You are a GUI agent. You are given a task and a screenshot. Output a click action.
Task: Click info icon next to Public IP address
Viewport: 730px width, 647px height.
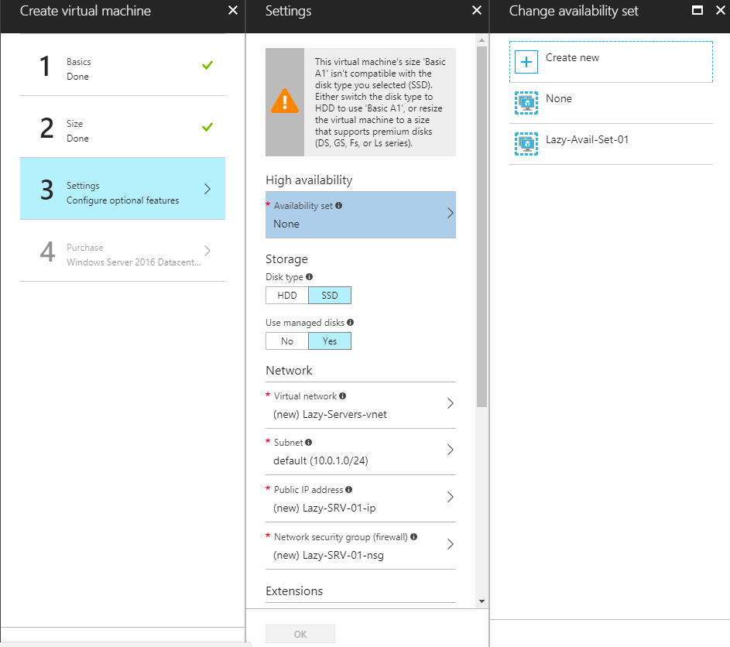(x=349, y=489)
